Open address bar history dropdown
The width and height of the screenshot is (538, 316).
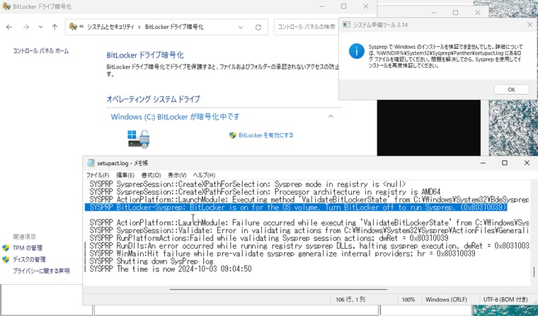[241, 27]
